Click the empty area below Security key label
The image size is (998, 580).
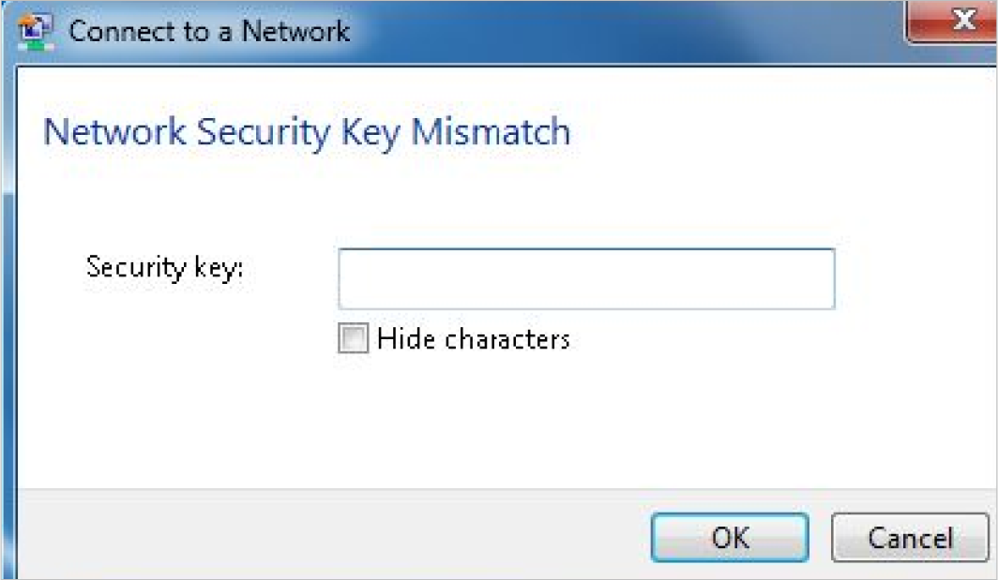point(164,375)
